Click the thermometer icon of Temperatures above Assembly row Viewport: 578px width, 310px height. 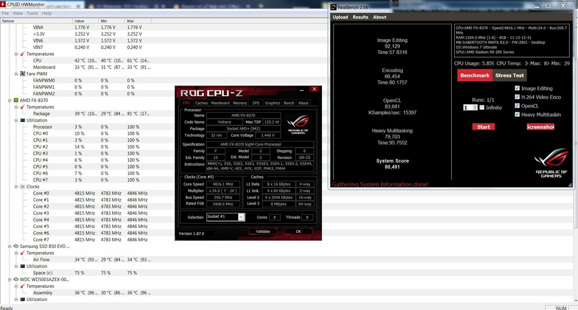(23, 286)
